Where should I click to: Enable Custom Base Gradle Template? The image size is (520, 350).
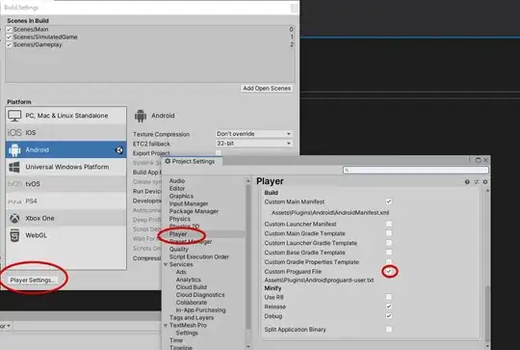tap(389, 253)
